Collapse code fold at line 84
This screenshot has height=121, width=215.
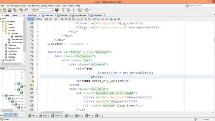click(37, 89)
